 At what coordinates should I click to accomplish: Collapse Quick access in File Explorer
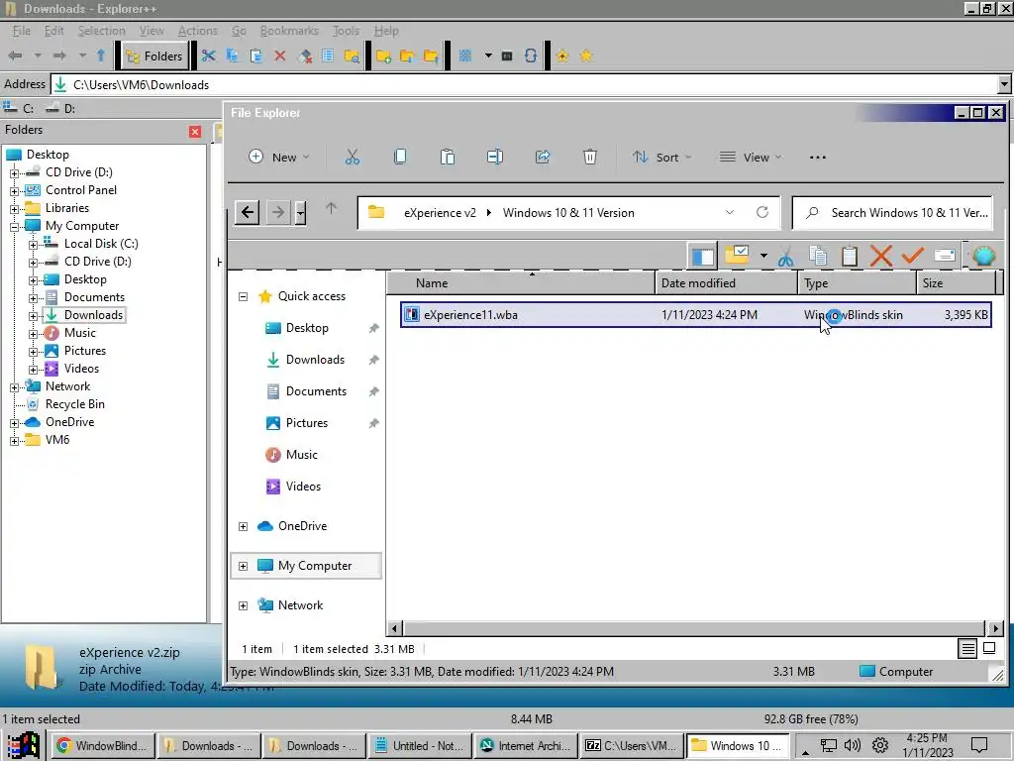(x=244, y=296)
